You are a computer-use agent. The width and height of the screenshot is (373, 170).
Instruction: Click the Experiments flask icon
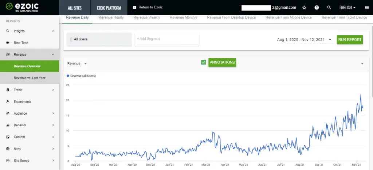pyautogui.click(x=8, y=102)
